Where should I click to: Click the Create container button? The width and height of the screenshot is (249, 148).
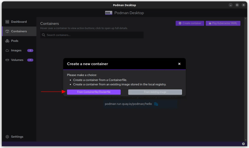190,23
